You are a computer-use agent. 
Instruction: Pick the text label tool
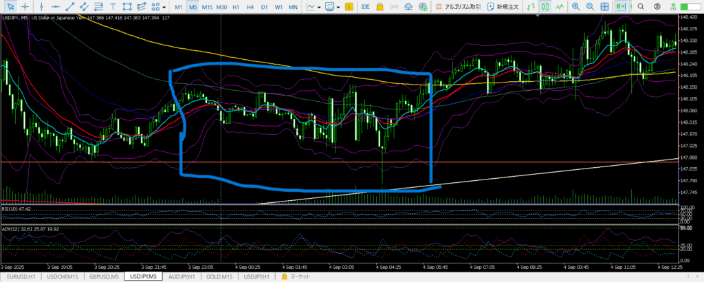[x=111, y=6]
